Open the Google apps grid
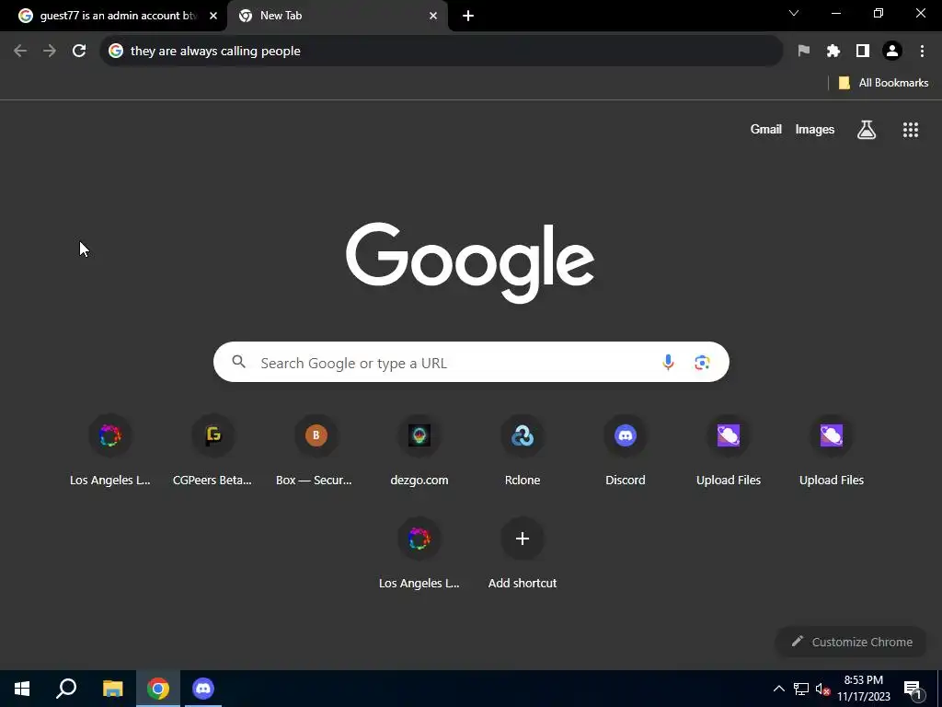Image resolution: width=942 pixels, height=707 pixels. pos(910,129)
